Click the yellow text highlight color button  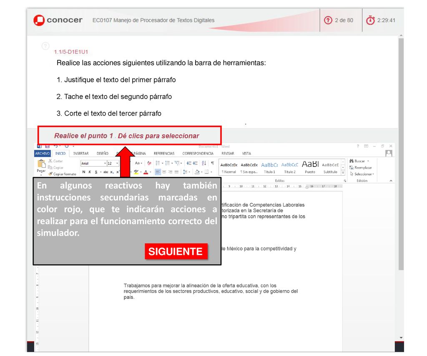[x=136, y=172]
